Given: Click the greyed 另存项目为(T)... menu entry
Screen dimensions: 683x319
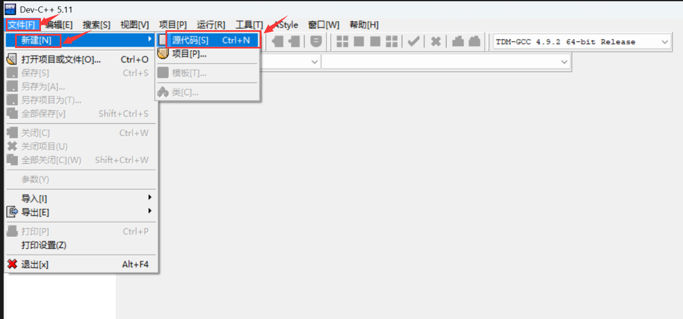Looking at the screenshot, I should click(x=81, y=100).
